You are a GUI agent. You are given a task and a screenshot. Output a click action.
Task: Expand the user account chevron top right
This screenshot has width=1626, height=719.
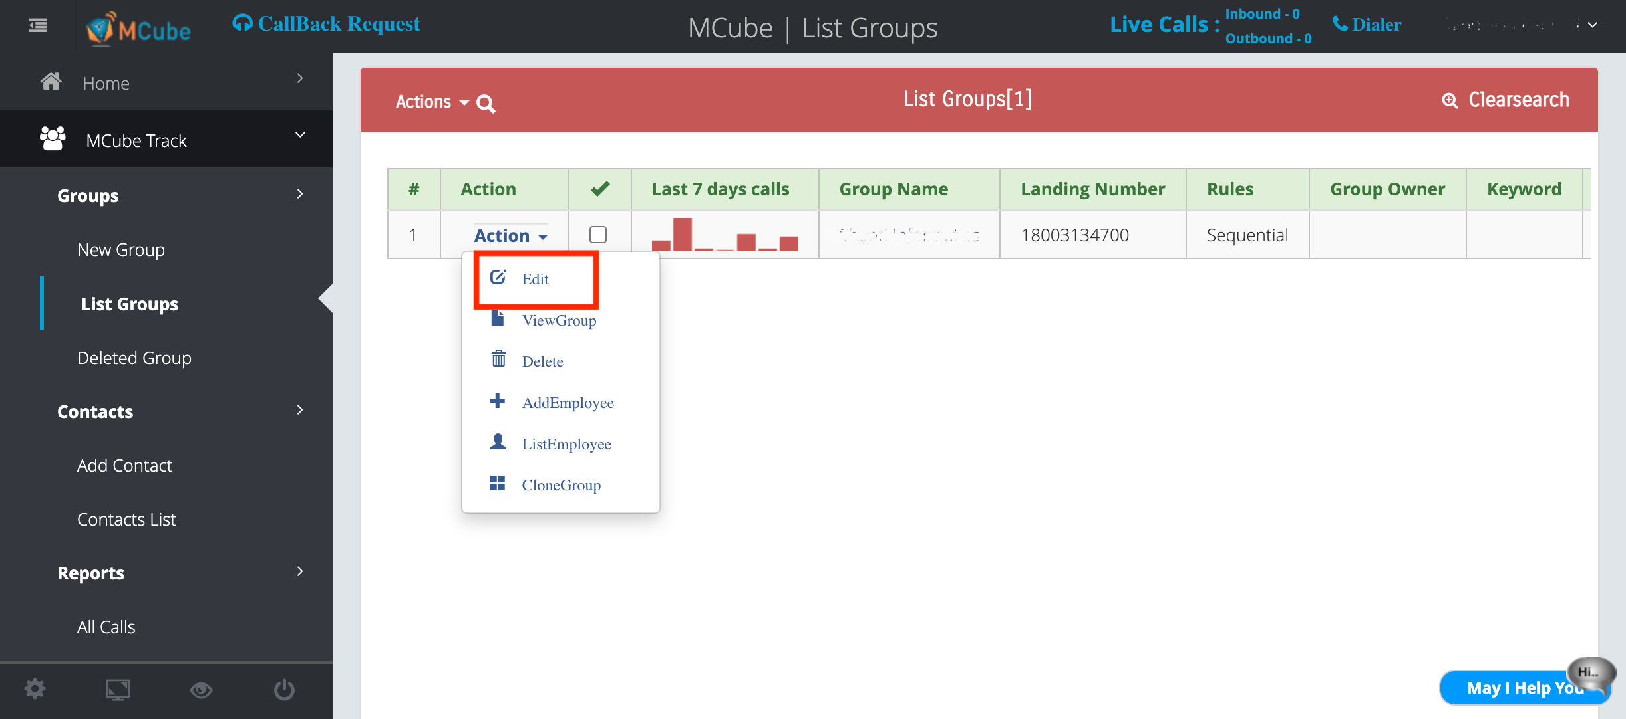point(1591,25)
